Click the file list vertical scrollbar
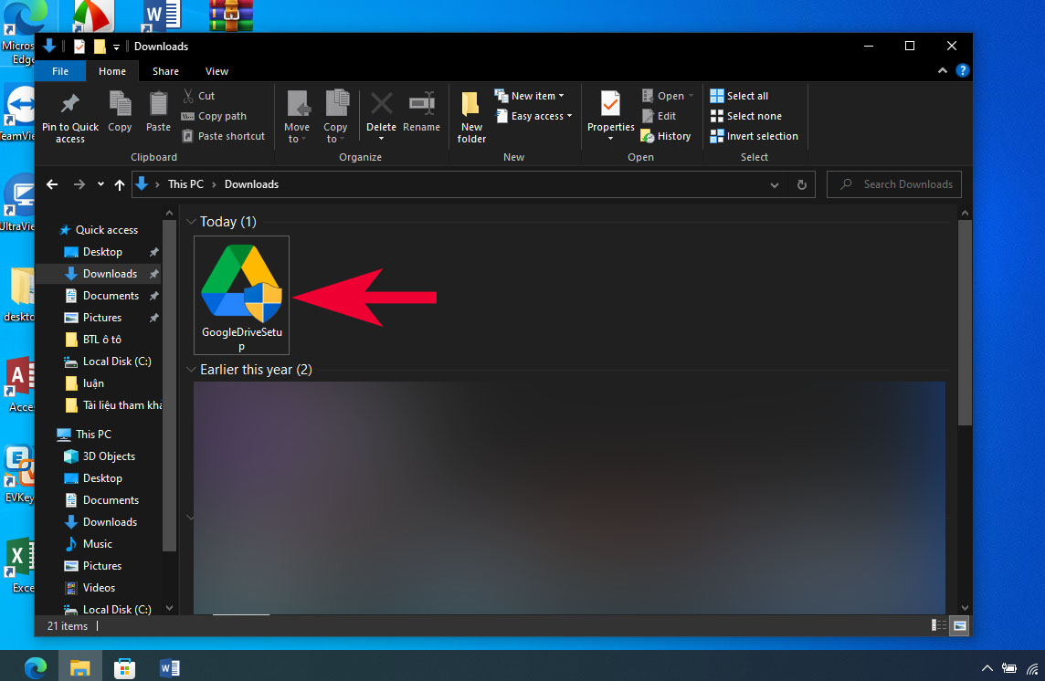The image size is (1045, 681). tap(965, 322)
